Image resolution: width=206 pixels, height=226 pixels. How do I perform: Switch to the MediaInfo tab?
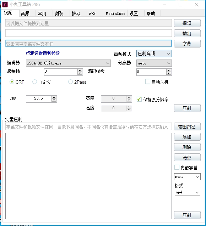[115, 13]
